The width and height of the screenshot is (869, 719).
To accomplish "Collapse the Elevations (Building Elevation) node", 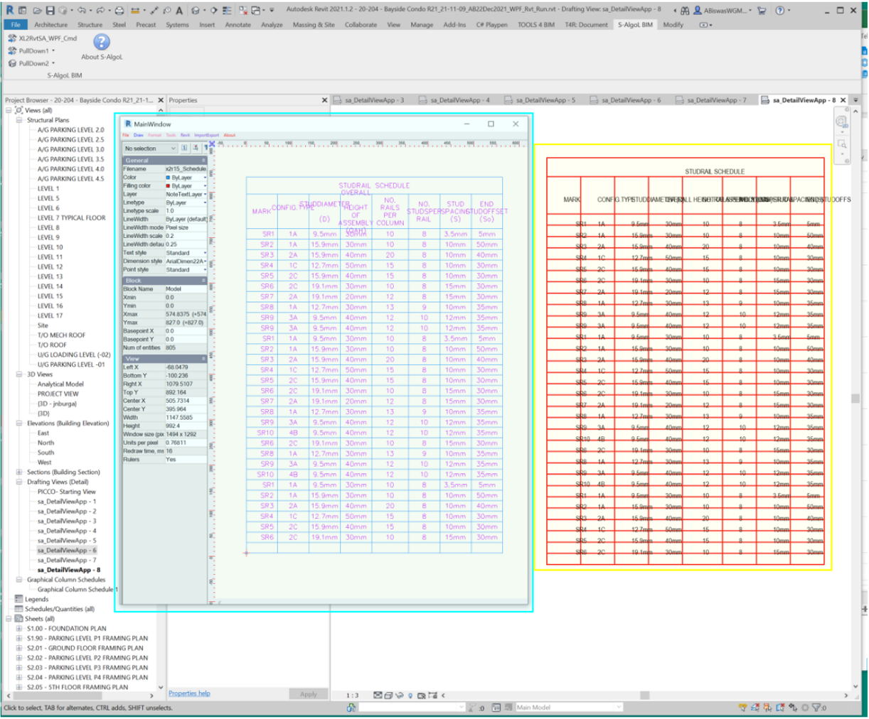I will [x=19, y=423].
